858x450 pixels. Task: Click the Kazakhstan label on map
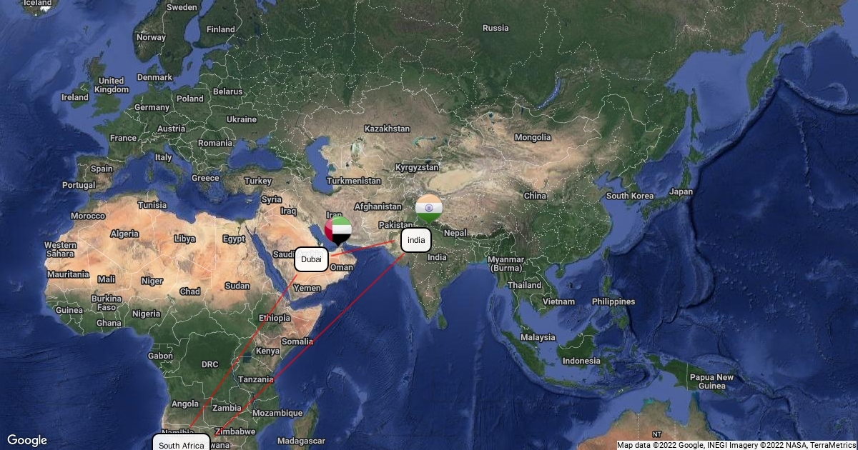tap(387, 129)
